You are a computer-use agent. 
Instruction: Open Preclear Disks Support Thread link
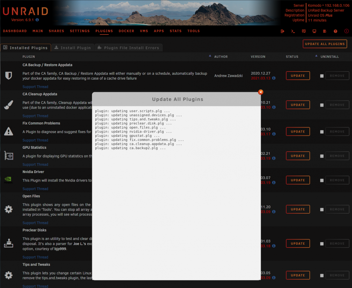pos(35,257)
